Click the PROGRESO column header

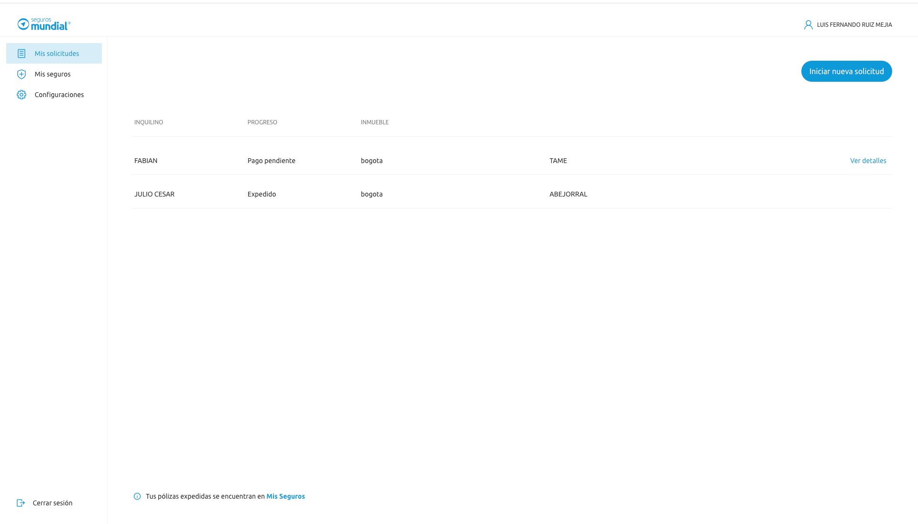point(262,122)
